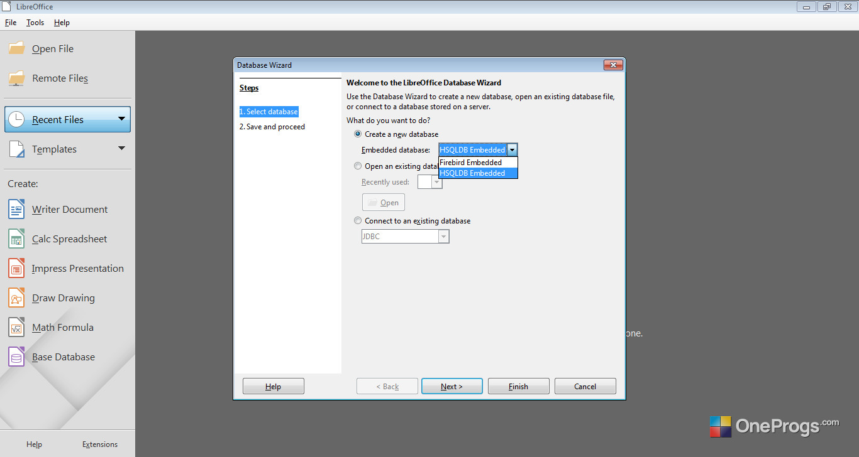Image resolution: width=859 pixels, height=457 pixels.
Task: Click Writer Document label
Action: coord(70,209)
